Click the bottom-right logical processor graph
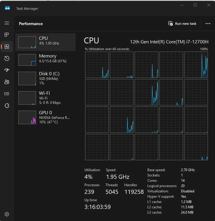 click(196, 147)
